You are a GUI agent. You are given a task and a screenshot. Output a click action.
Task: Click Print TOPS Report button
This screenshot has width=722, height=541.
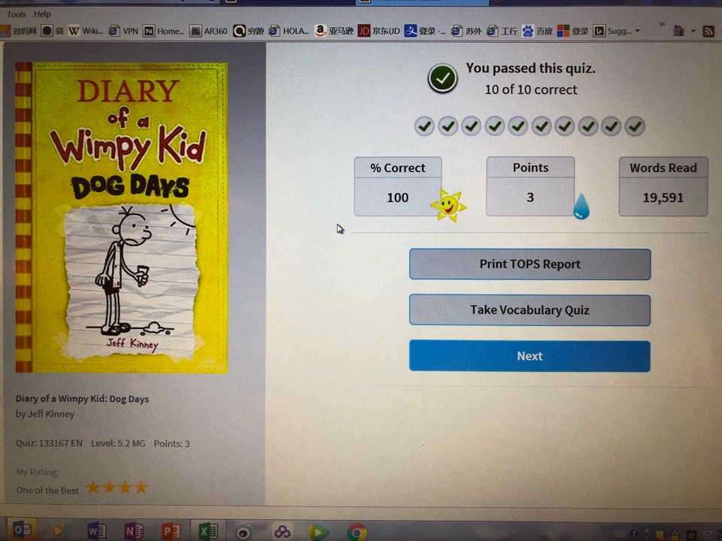coord(529,264)
